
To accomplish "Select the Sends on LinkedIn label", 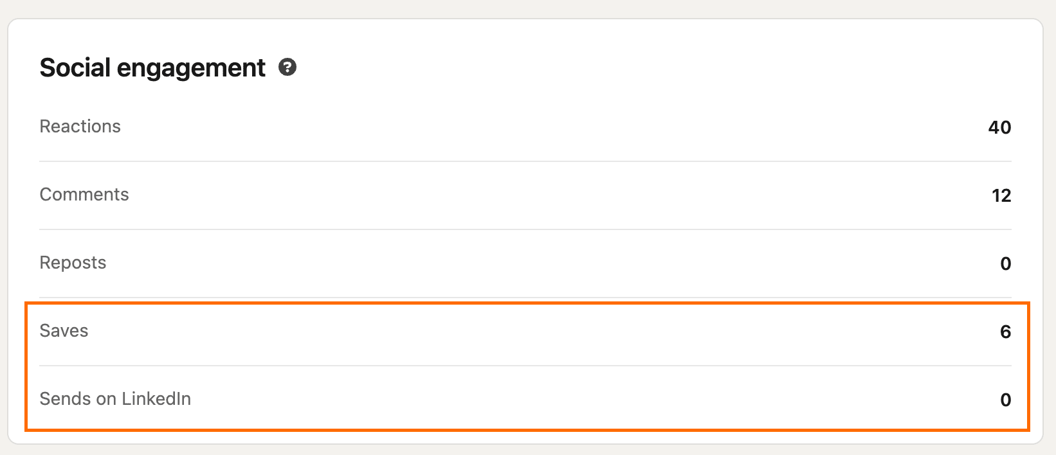I will coord(115,399).
